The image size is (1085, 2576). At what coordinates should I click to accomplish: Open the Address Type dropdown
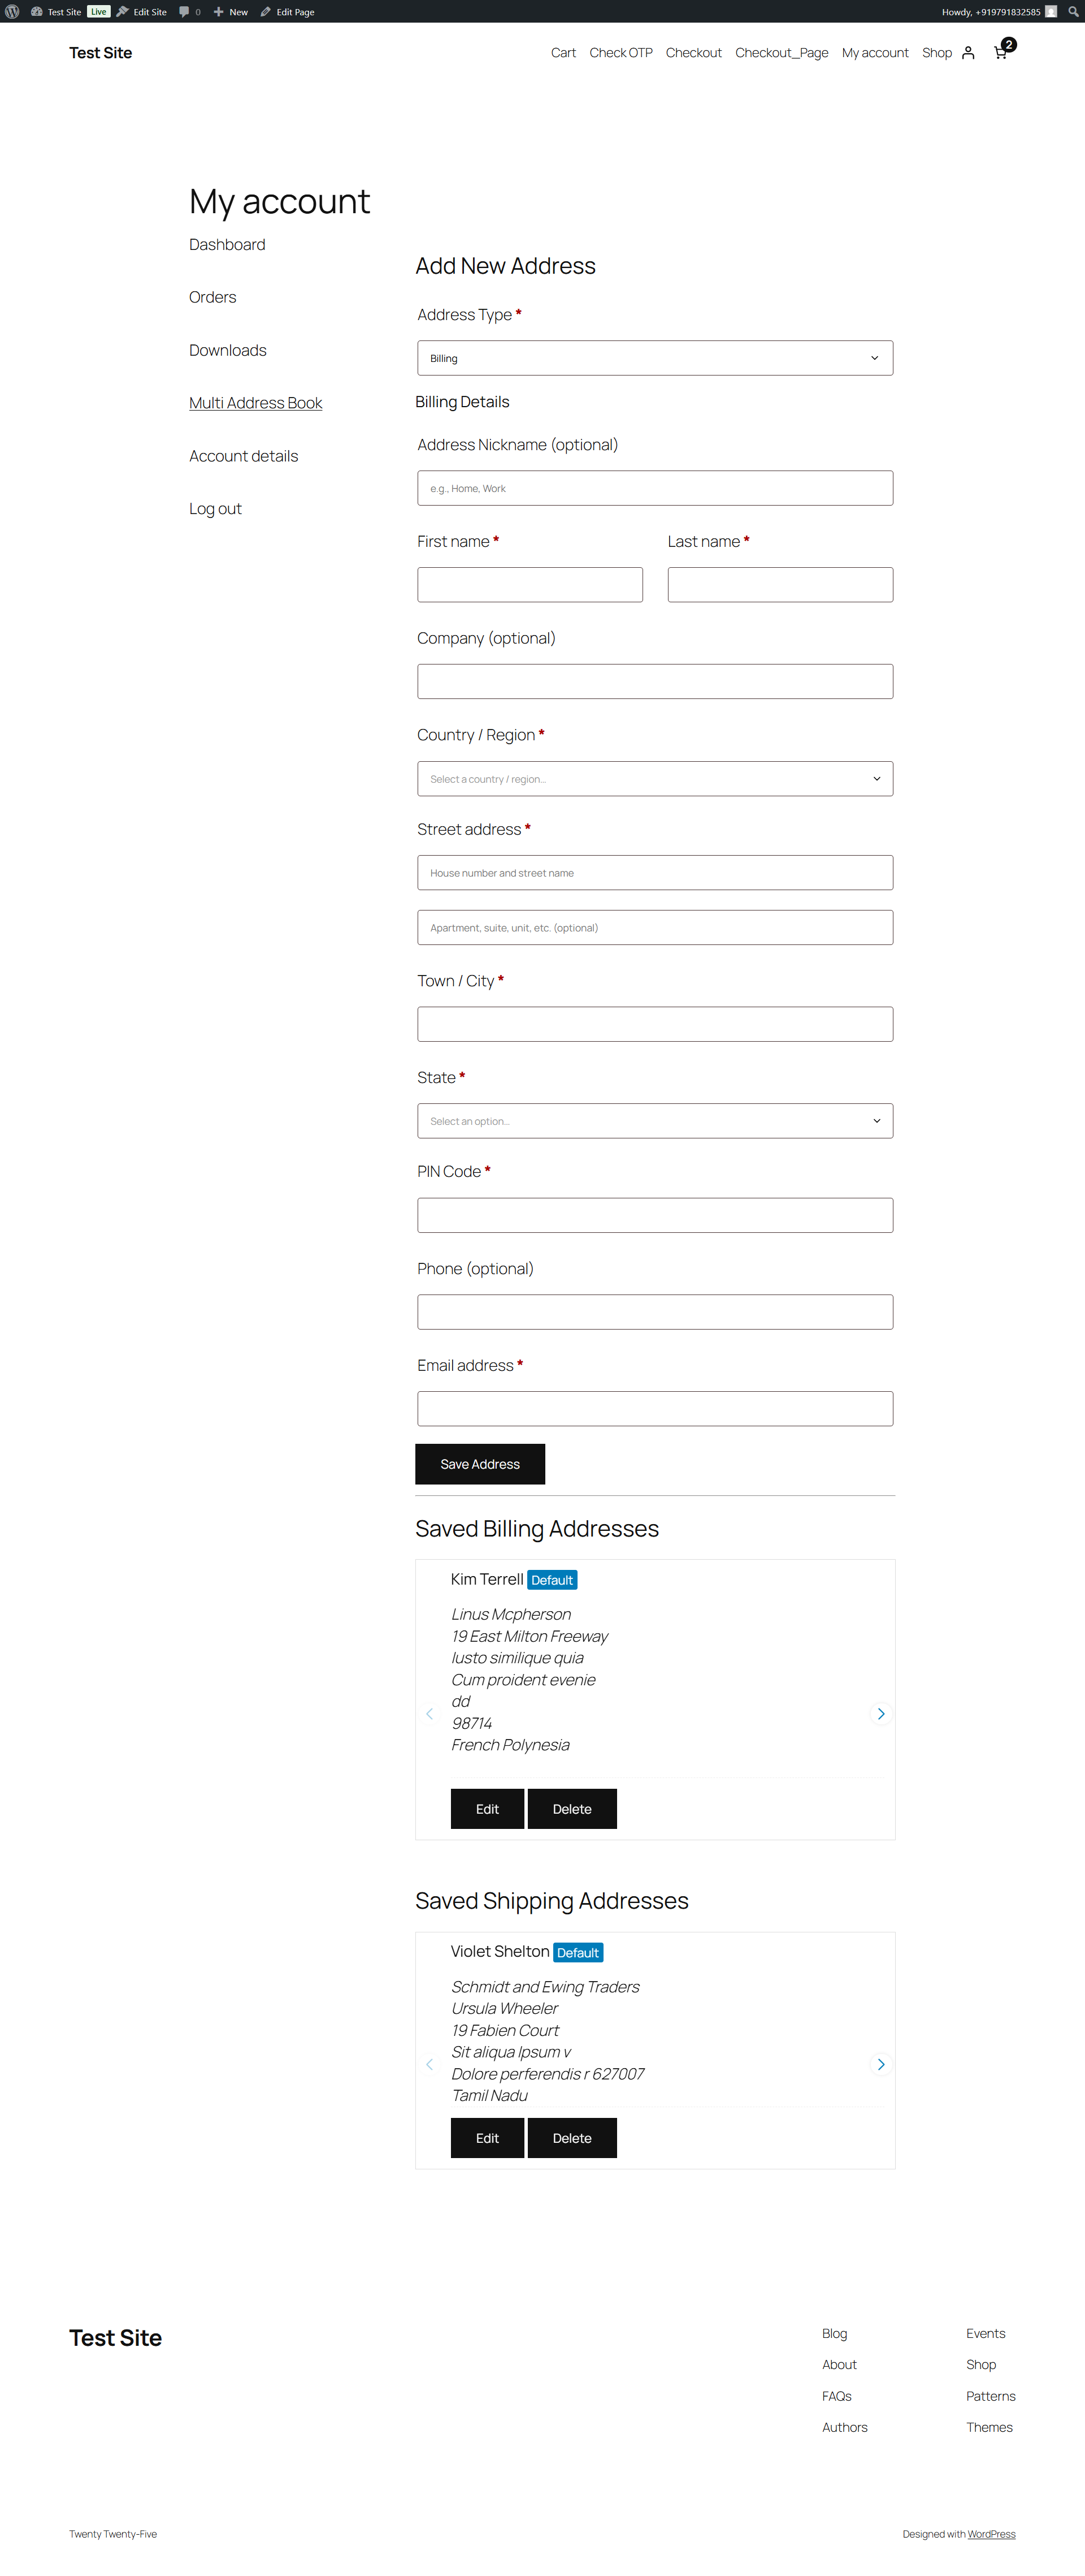point(654,358)
